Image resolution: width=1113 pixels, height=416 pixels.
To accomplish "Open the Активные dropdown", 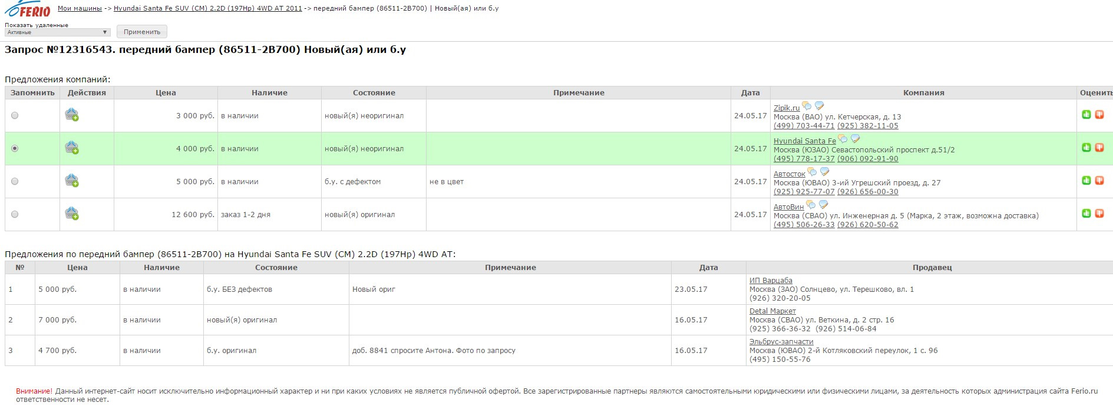I will tap(58, 32).
